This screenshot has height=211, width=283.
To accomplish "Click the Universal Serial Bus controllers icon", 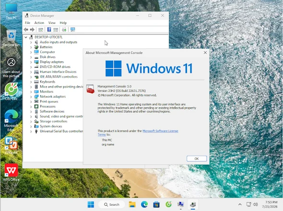I will point(36,131).
